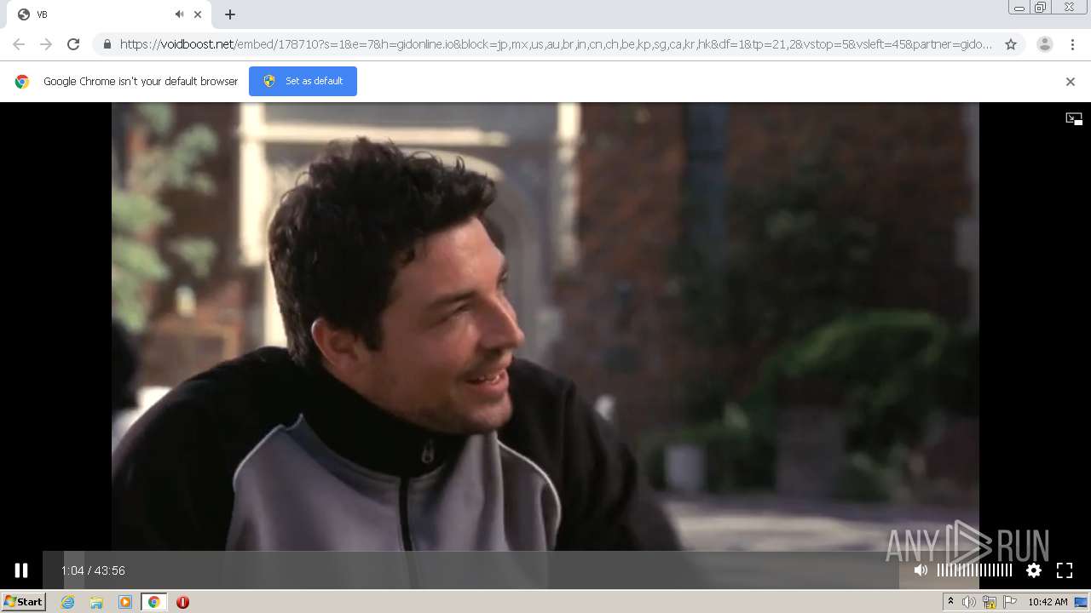Go forward to next page
1091x613 pixels.
46,44
